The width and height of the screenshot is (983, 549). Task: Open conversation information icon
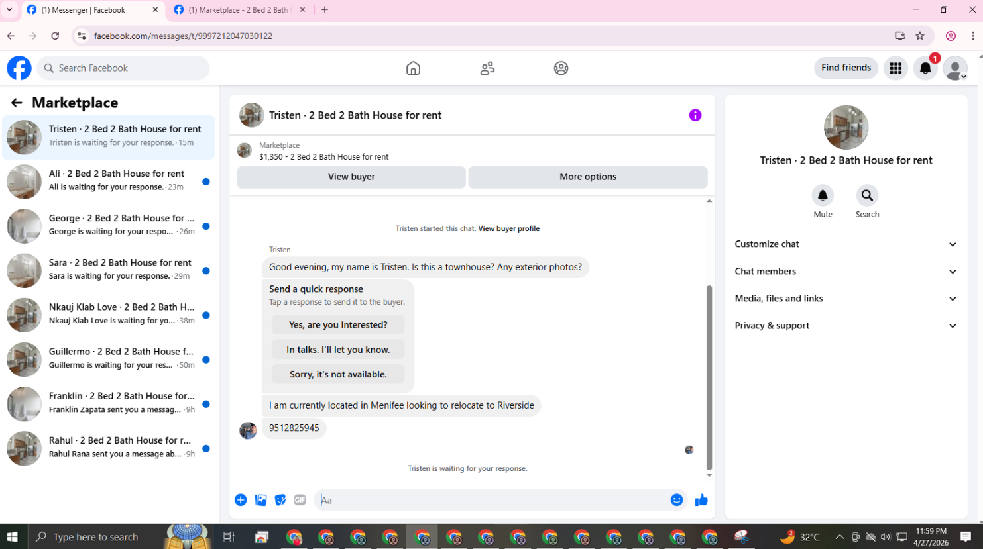point(695,115)
